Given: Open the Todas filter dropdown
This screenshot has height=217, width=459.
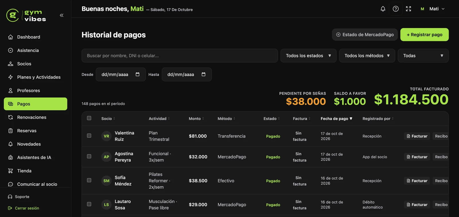Looking at the screenshot, I should click(x=423, y=56).
